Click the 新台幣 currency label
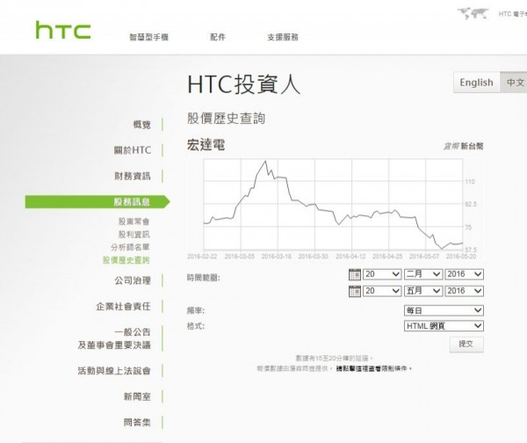 [x=472, y=146]
